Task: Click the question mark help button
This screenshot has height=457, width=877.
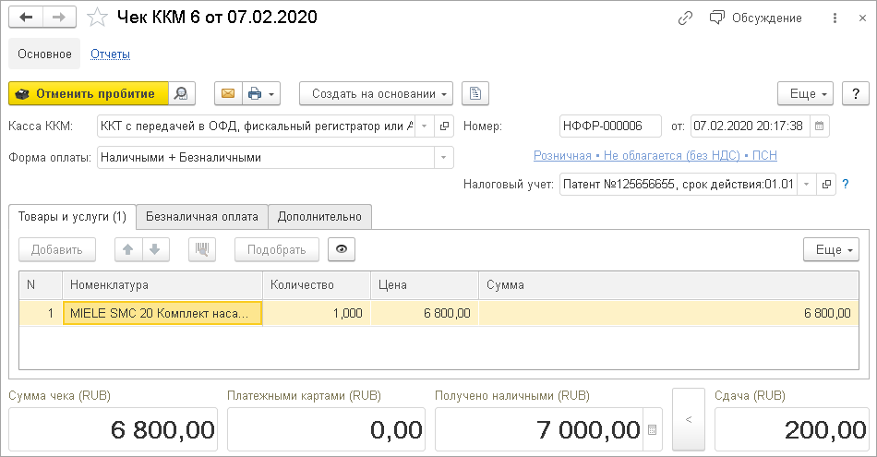Action: [x=856, y=93]
